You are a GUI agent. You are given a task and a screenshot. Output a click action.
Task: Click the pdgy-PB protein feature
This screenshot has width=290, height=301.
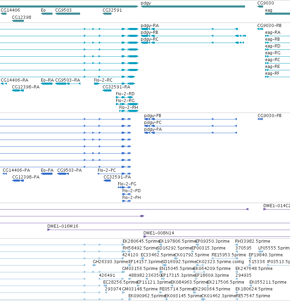[190, 119]
